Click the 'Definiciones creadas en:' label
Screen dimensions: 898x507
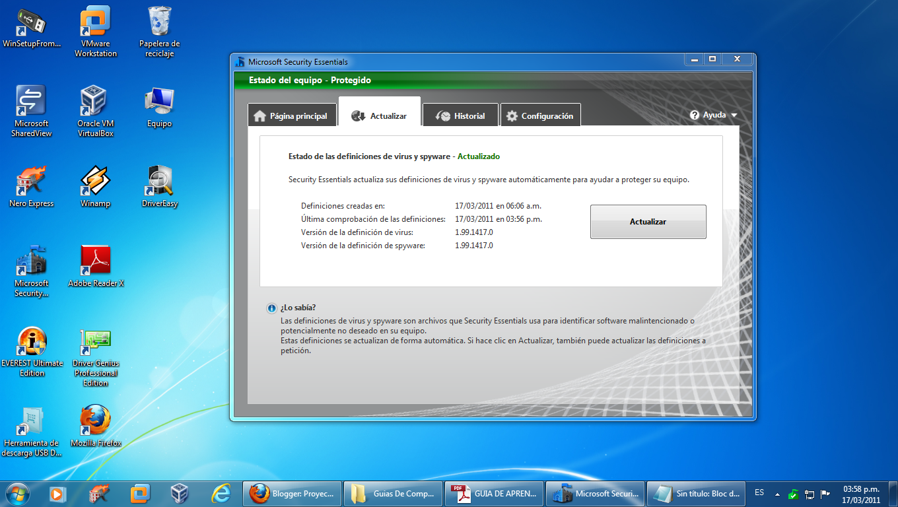click(x=343, y=206)
